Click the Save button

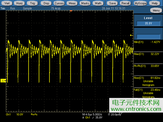point(112,3)
